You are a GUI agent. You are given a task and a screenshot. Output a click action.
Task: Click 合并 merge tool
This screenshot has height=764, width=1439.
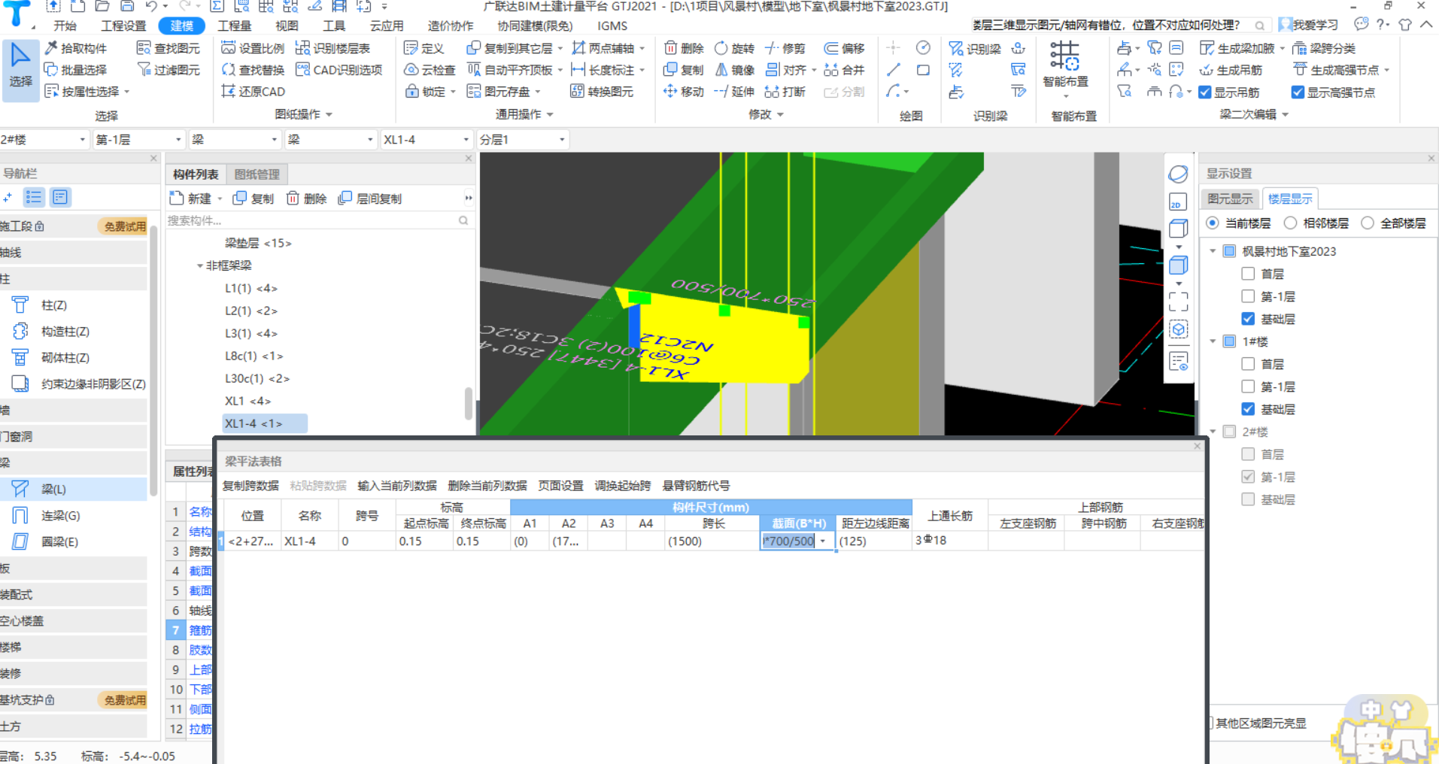click(844, 70)
